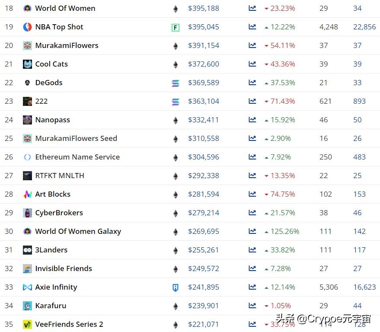Open the Ethereum Name Service link
The image size is (380, 332).
[x=77, y=157]
